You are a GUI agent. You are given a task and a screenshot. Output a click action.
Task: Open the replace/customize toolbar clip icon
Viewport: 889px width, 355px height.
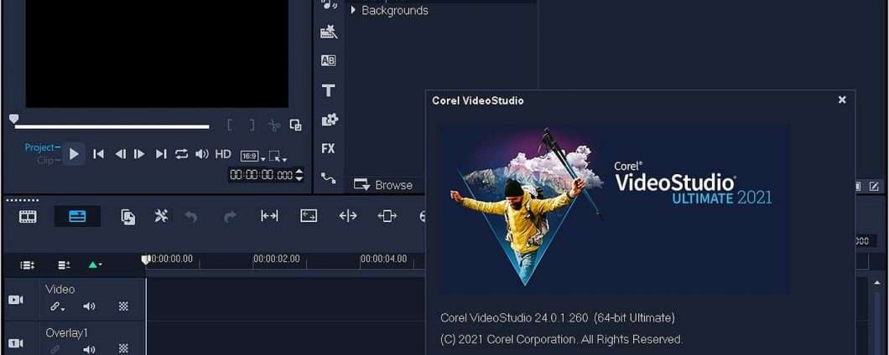coord(128,217)
